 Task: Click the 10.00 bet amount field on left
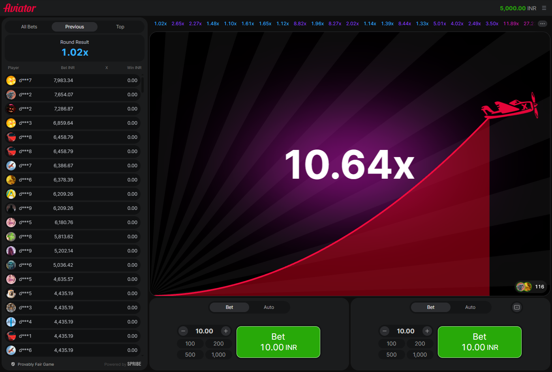(204, 331)
